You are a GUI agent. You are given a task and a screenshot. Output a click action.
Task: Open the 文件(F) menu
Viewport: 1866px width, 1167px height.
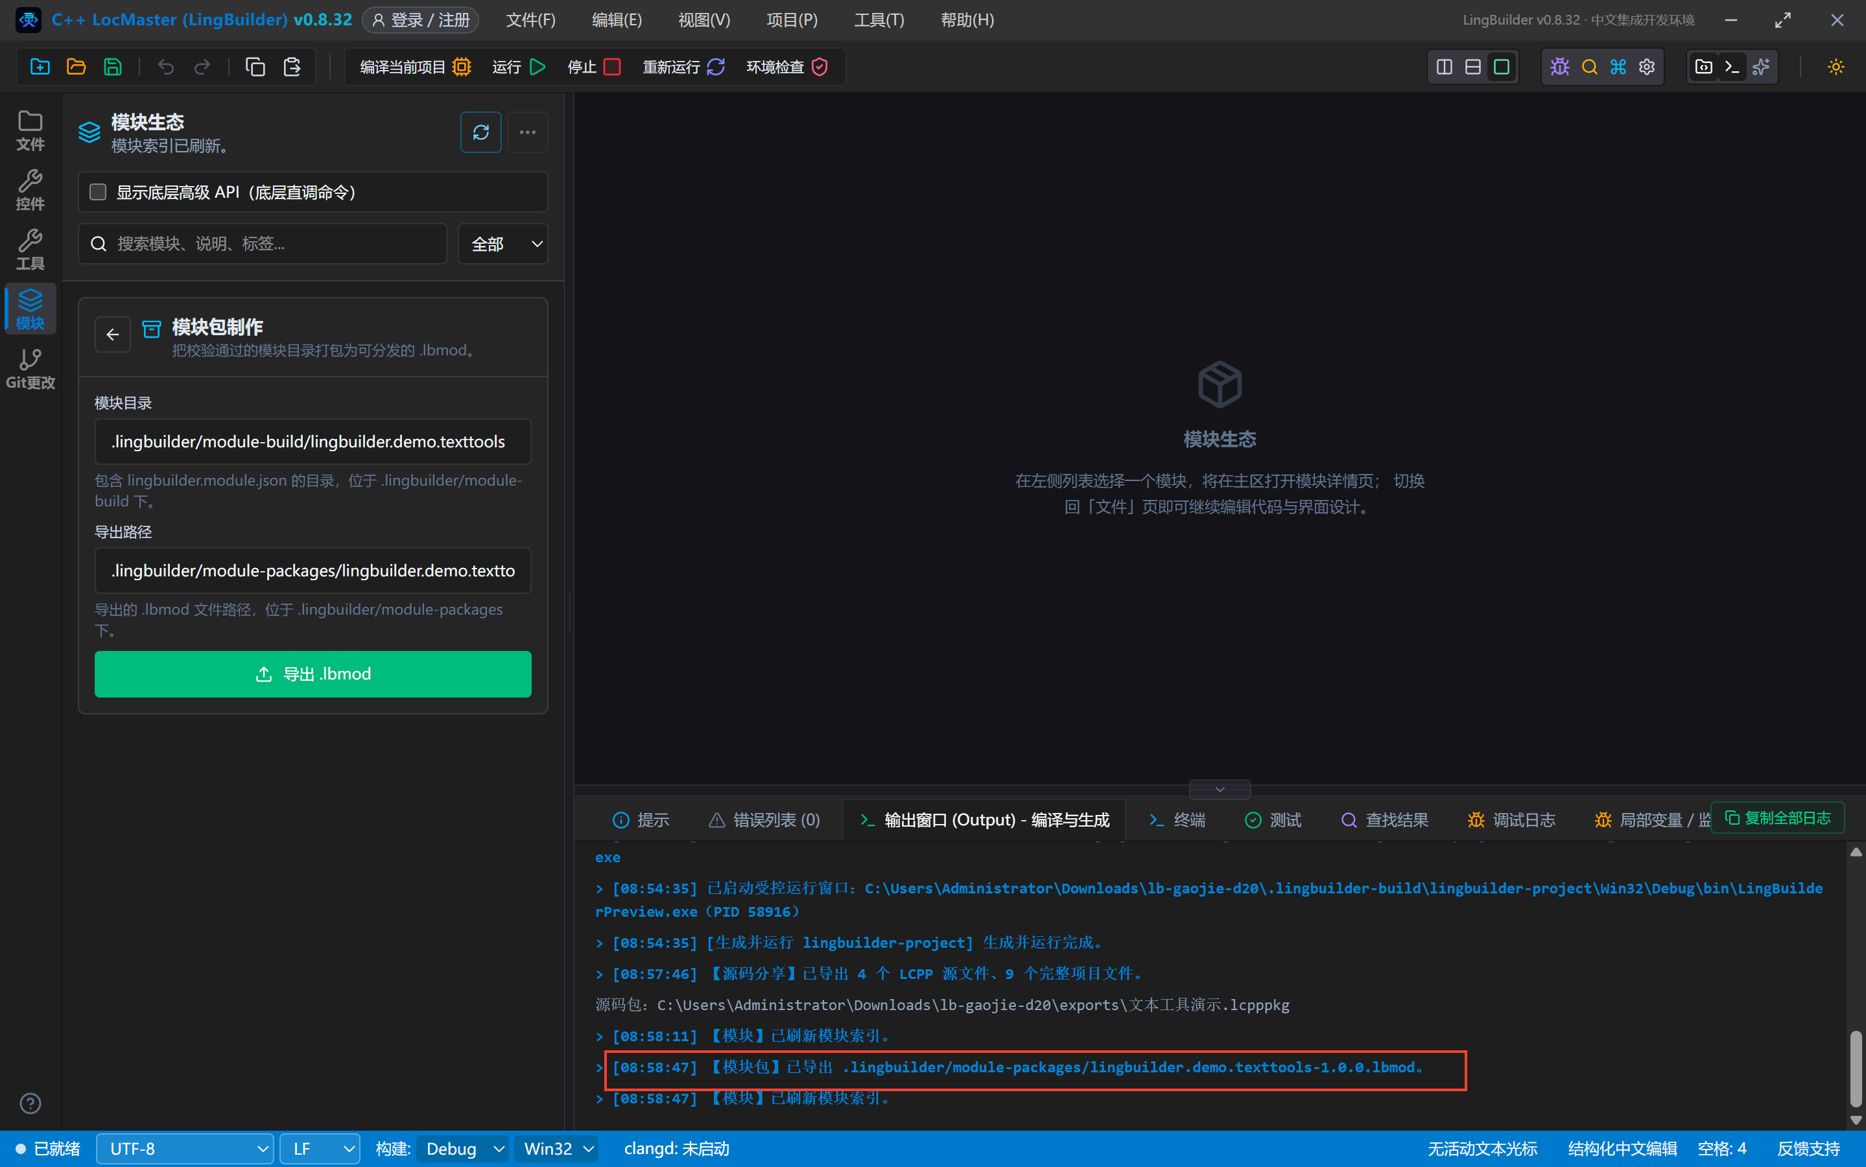tap(531, 20)
